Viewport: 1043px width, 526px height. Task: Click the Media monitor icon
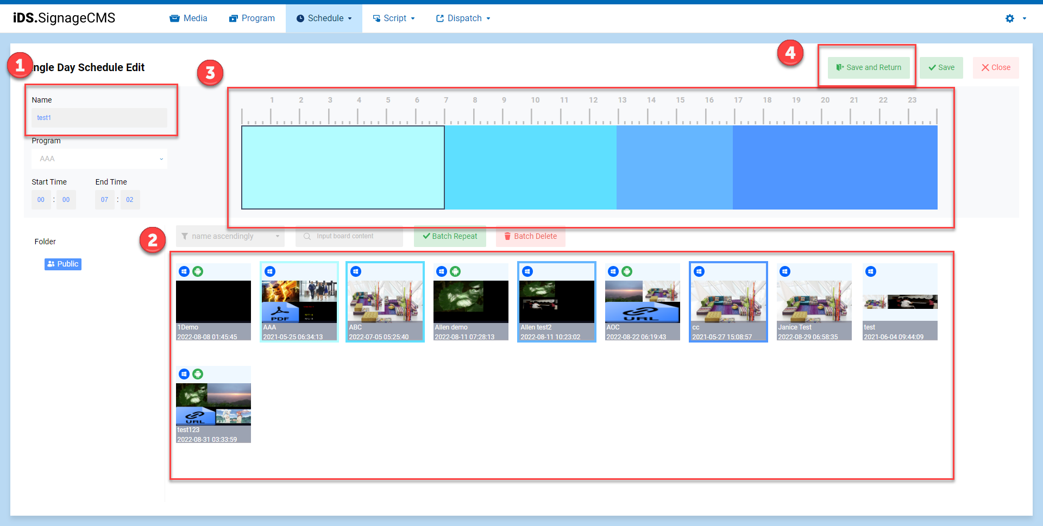coord(174,18)
